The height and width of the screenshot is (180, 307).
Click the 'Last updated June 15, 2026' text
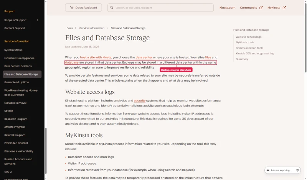click(82, 47)
